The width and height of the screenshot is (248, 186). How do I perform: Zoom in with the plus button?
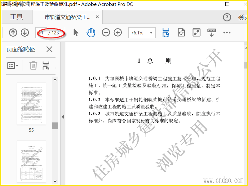(118, 33)
